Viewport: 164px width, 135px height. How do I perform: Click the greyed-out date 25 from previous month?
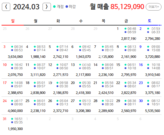[5, 29]
